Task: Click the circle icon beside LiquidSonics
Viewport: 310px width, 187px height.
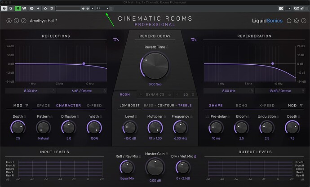Action: pyautogui.click(x=289, y=21)
